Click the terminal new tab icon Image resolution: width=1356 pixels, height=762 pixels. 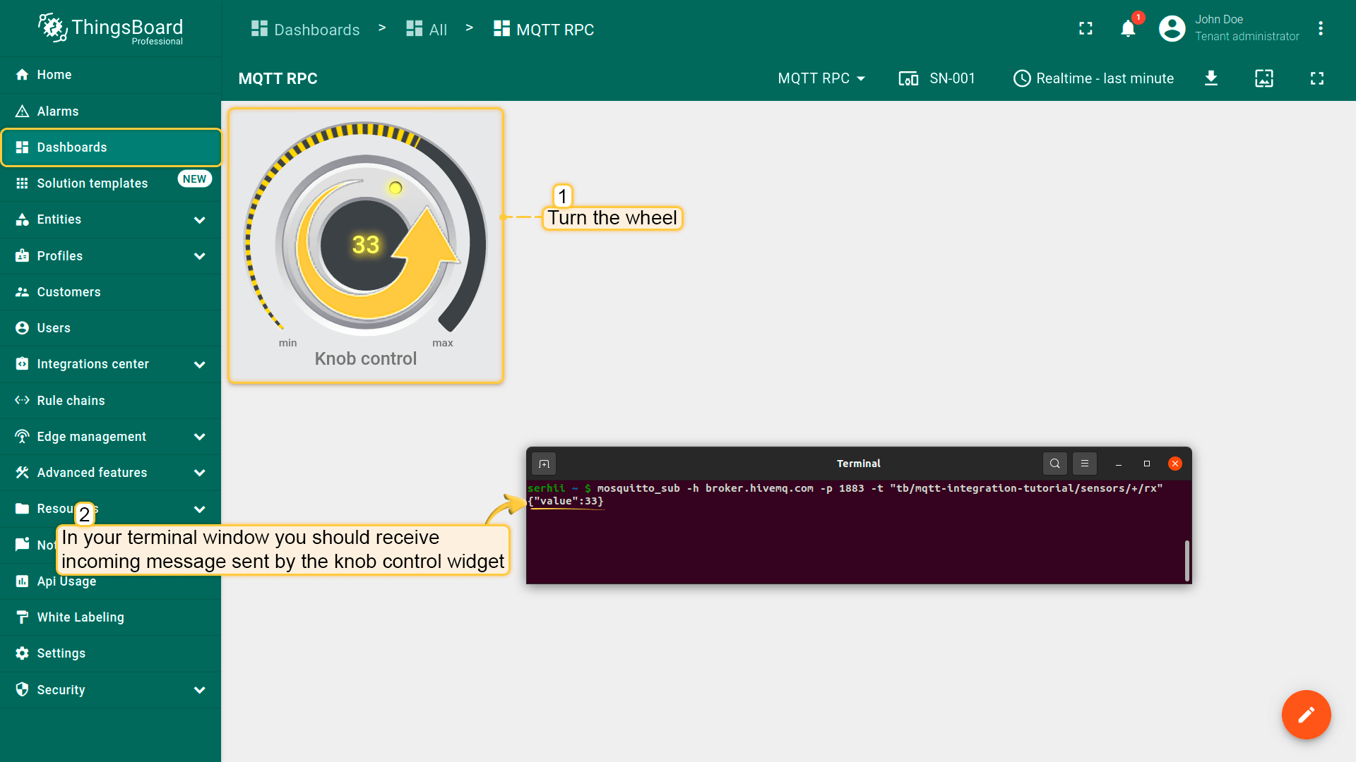pyautogui.click(x=544, y=464)
